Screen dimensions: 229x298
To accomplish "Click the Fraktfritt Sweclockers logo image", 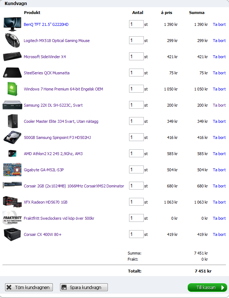I will coord(12,218).
